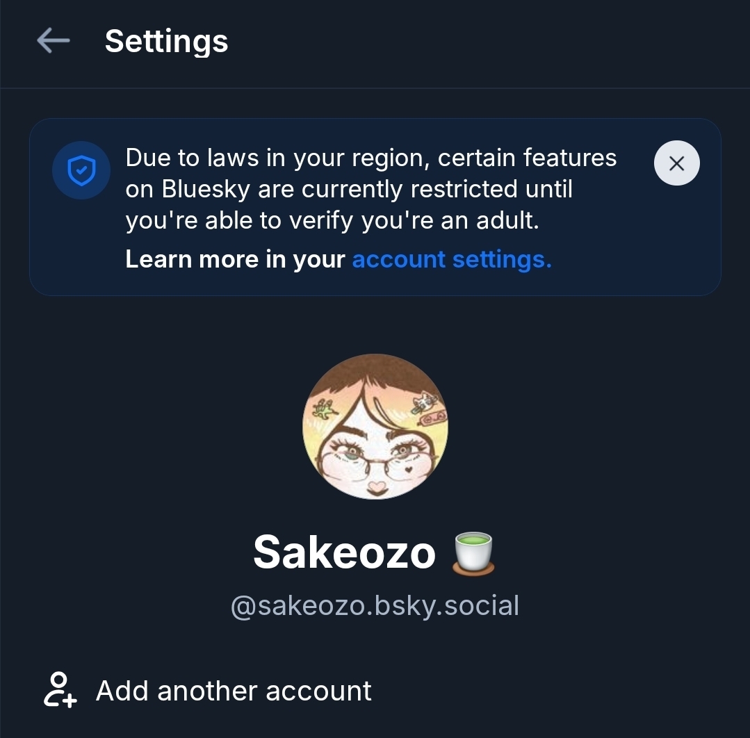The width and height of the screenshot is (750, 738).
Task: Go back using the arrow icon
Action: [54, 41]
